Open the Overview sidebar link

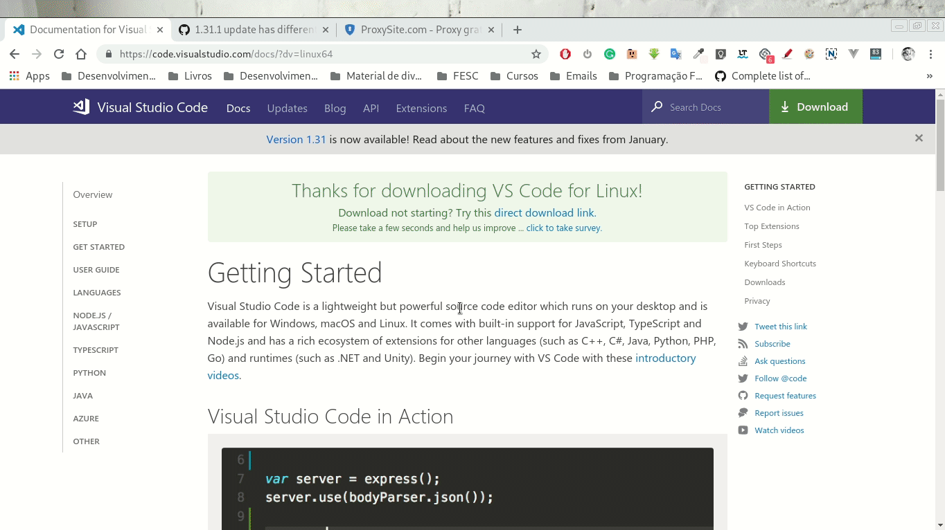pos(92,194)
